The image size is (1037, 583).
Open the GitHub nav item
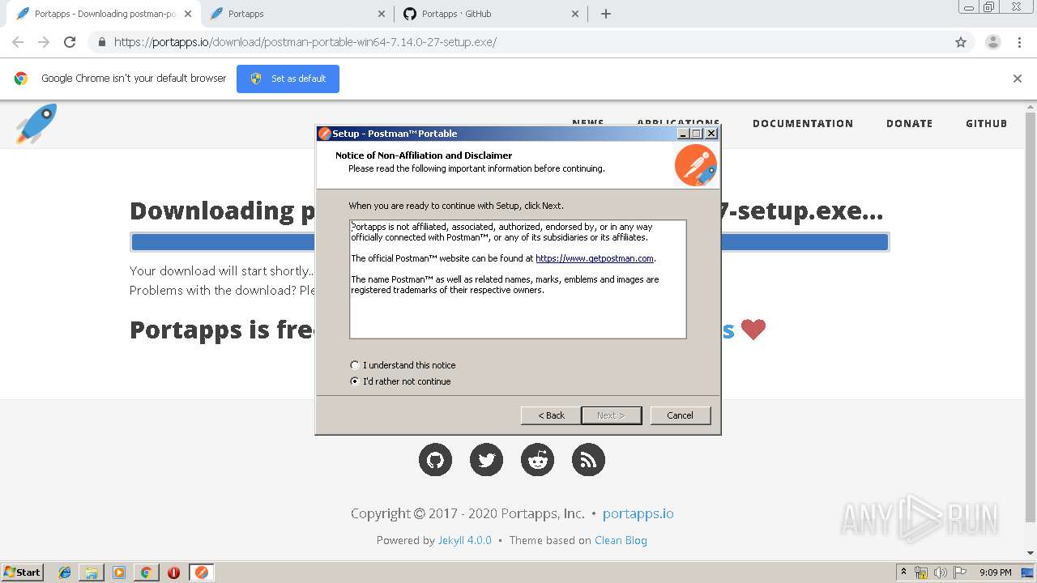coord(986,124)
